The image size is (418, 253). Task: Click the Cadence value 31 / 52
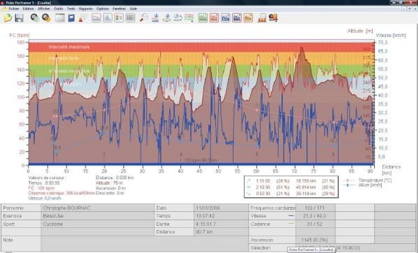pyautogui.click(x=315, y=224)
